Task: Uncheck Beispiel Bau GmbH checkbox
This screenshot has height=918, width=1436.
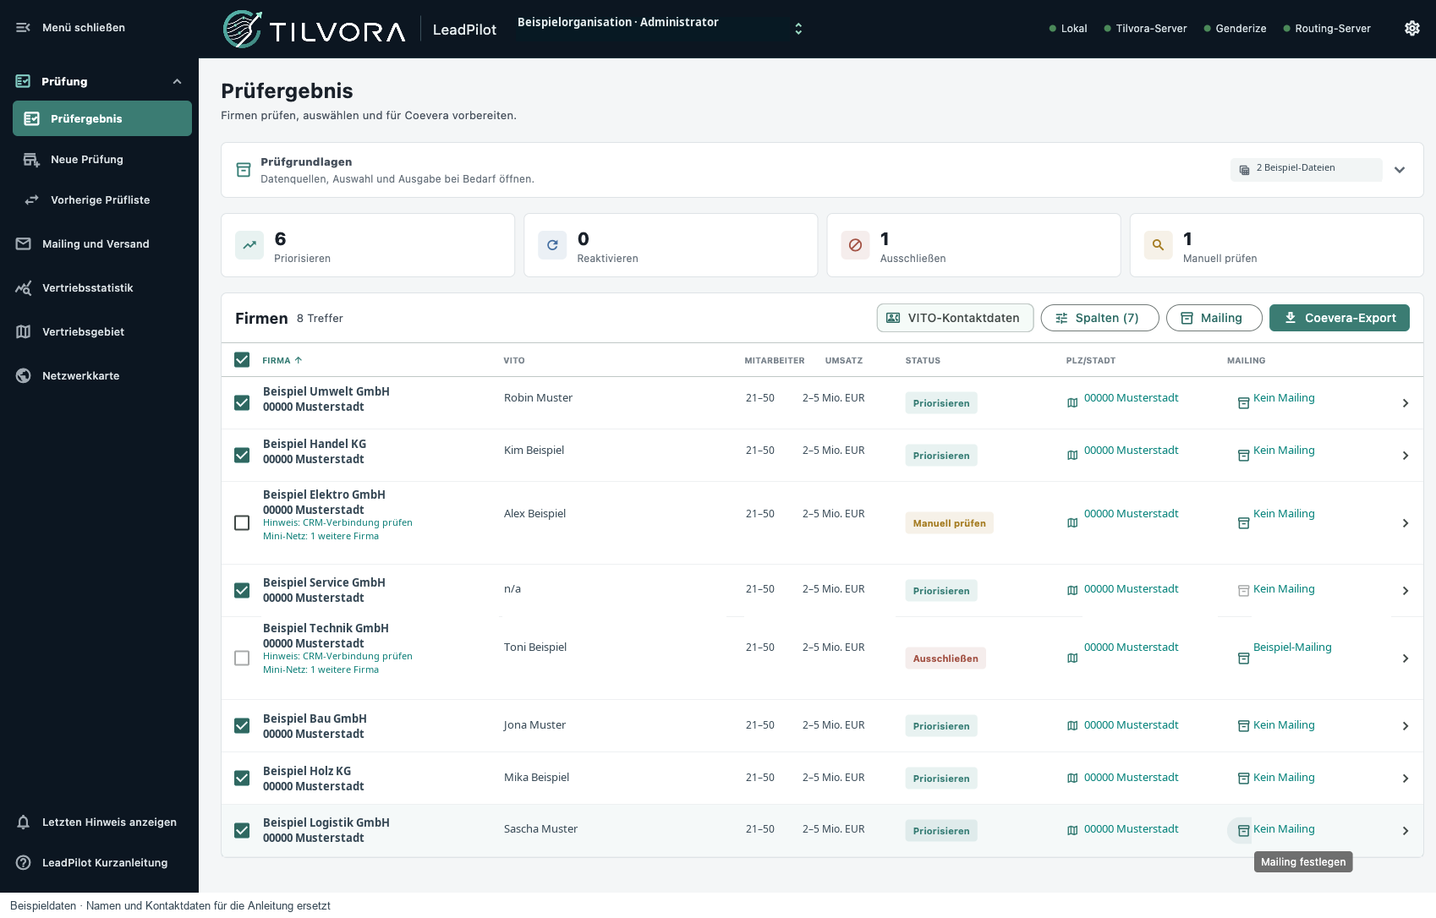Action: coord(242,726)
